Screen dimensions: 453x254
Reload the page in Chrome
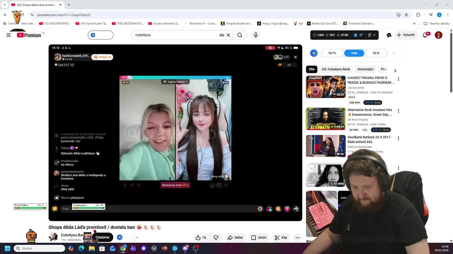[22, 15]
